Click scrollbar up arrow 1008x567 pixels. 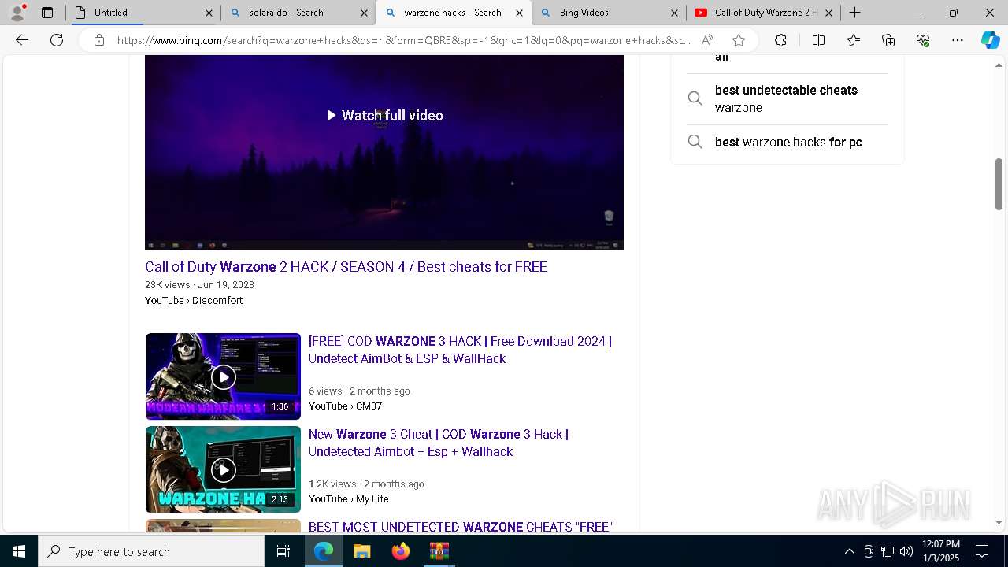999,65
